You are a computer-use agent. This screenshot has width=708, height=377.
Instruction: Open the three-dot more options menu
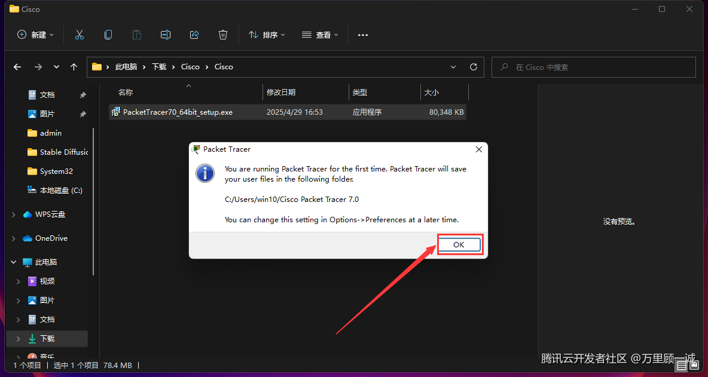pyautogui.click(x=363, y=35)
